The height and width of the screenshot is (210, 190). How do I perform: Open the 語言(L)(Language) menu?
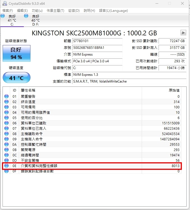click(113, 11)
